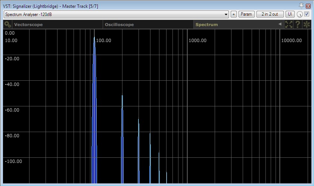Toggle the plugin bypass checkbox
The height and width of the screenshot is (186, 314).
point(307,14)
